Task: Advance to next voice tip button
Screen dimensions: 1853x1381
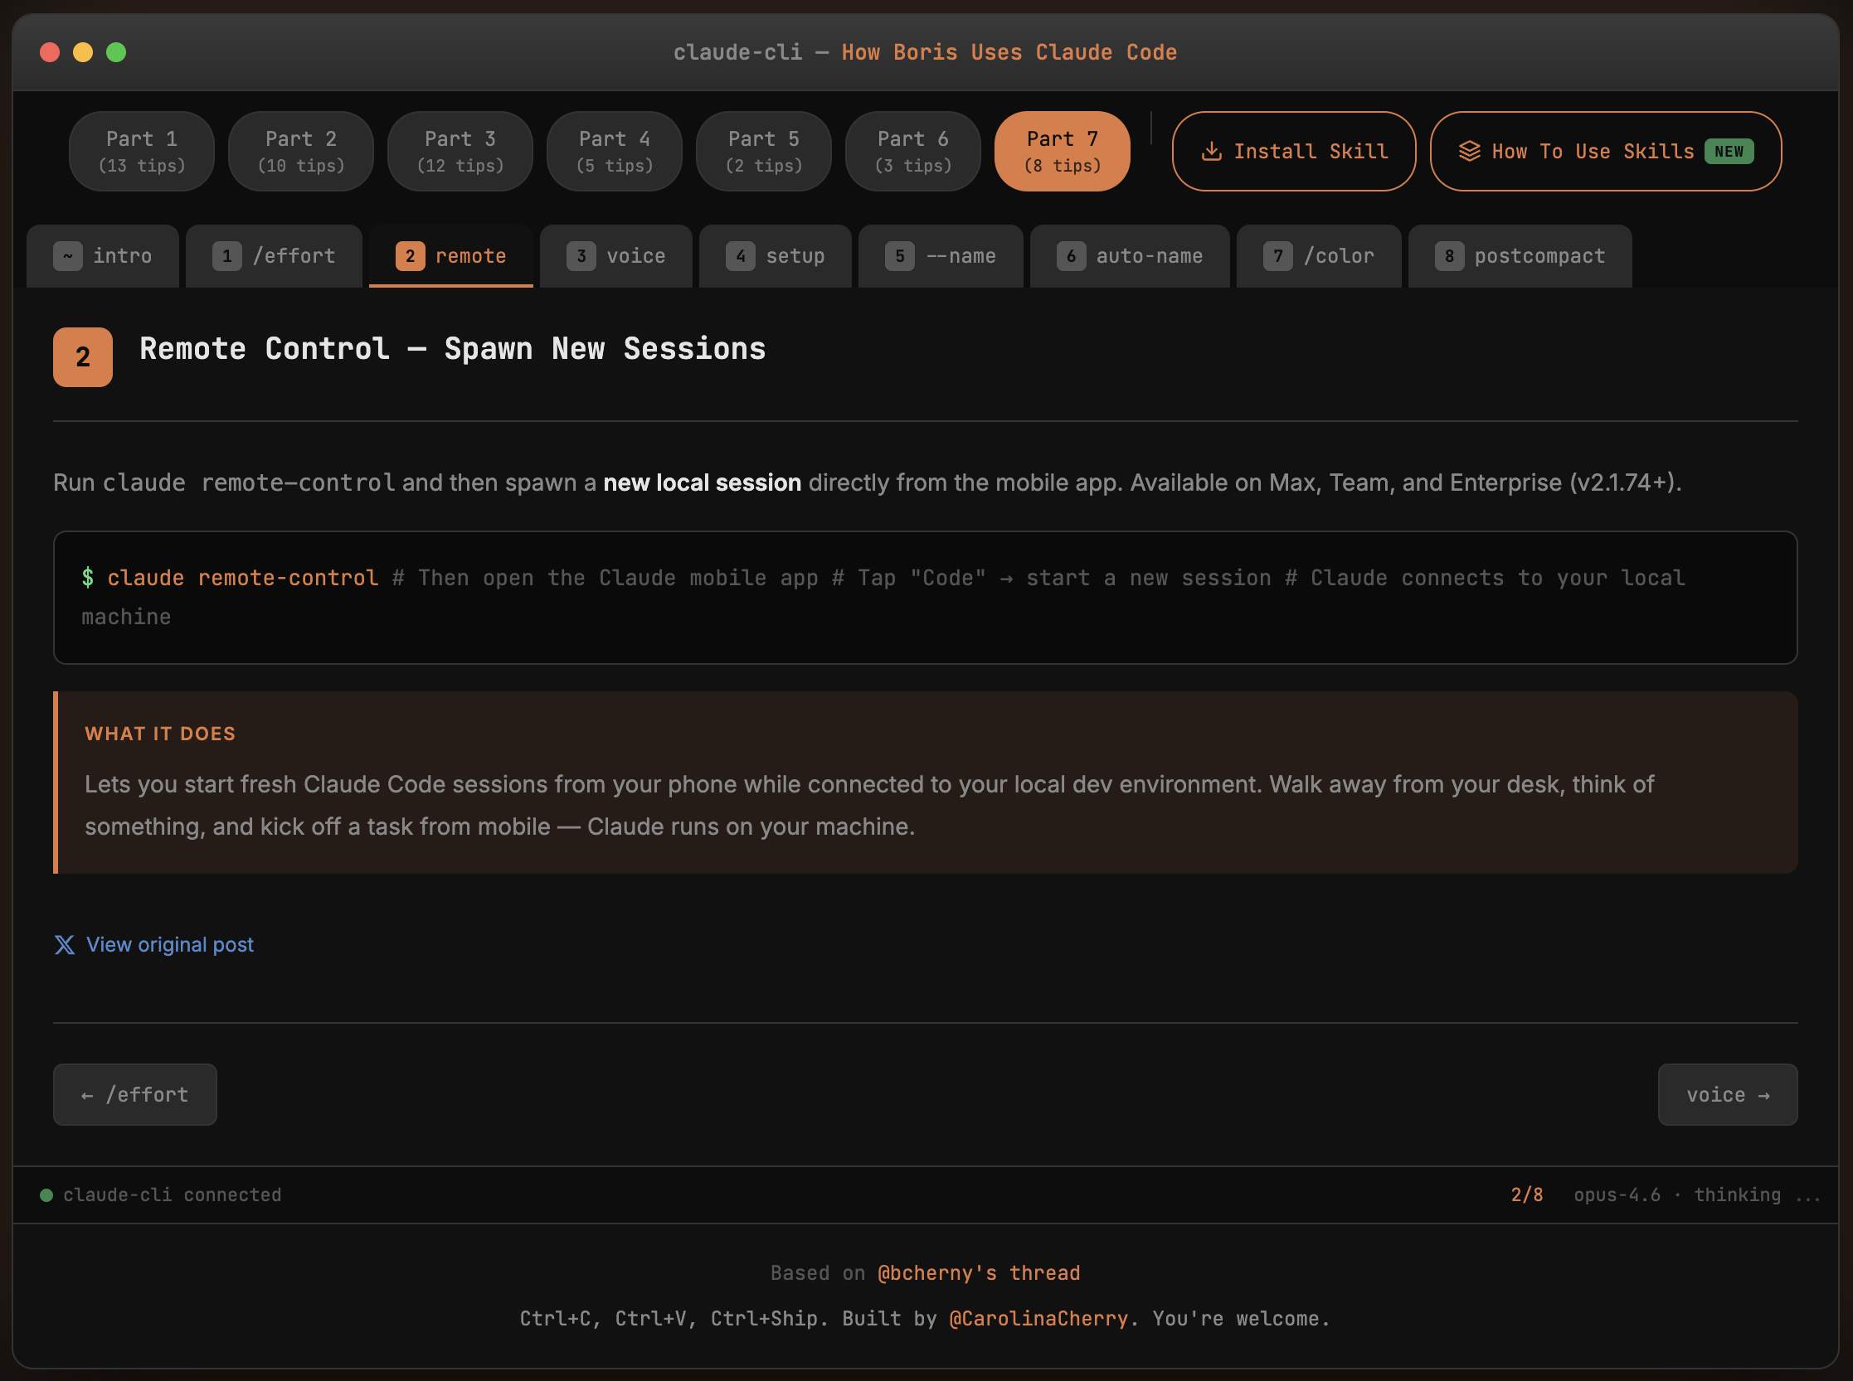Action: [1727, 1094]
